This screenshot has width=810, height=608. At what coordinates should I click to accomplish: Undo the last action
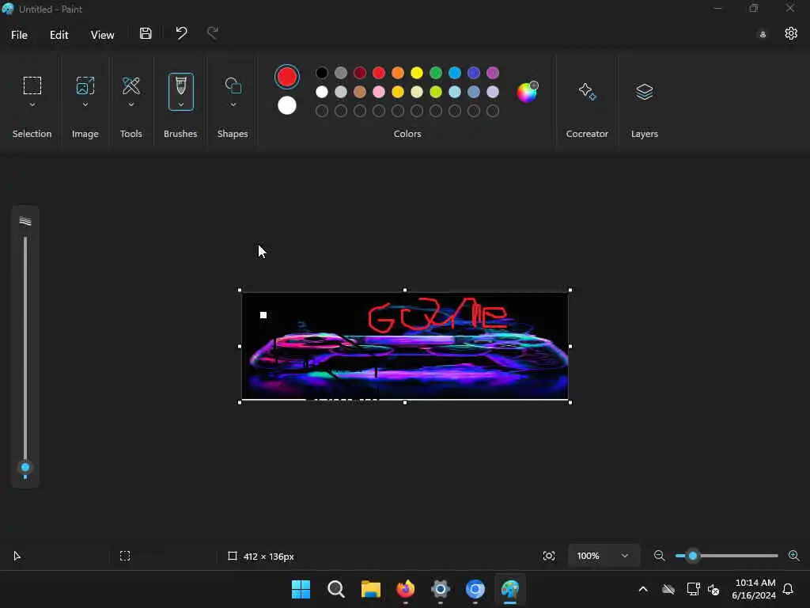click(x=181, y=33)
